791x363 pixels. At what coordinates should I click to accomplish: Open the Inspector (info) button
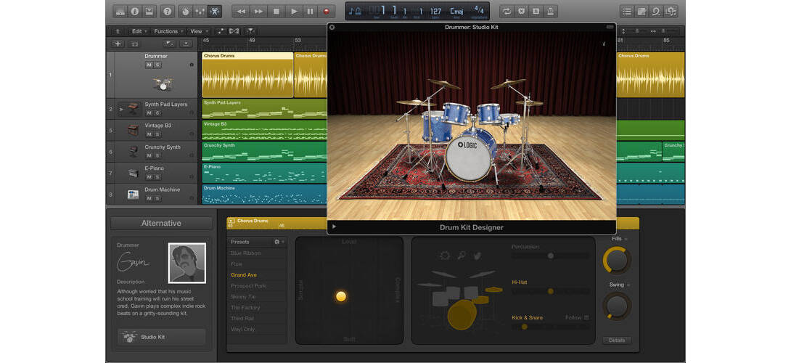coord(135,11)
